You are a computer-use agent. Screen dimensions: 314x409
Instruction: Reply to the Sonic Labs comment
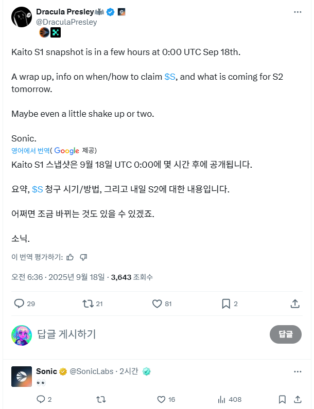pyautogui.click(x=41, y=399)
